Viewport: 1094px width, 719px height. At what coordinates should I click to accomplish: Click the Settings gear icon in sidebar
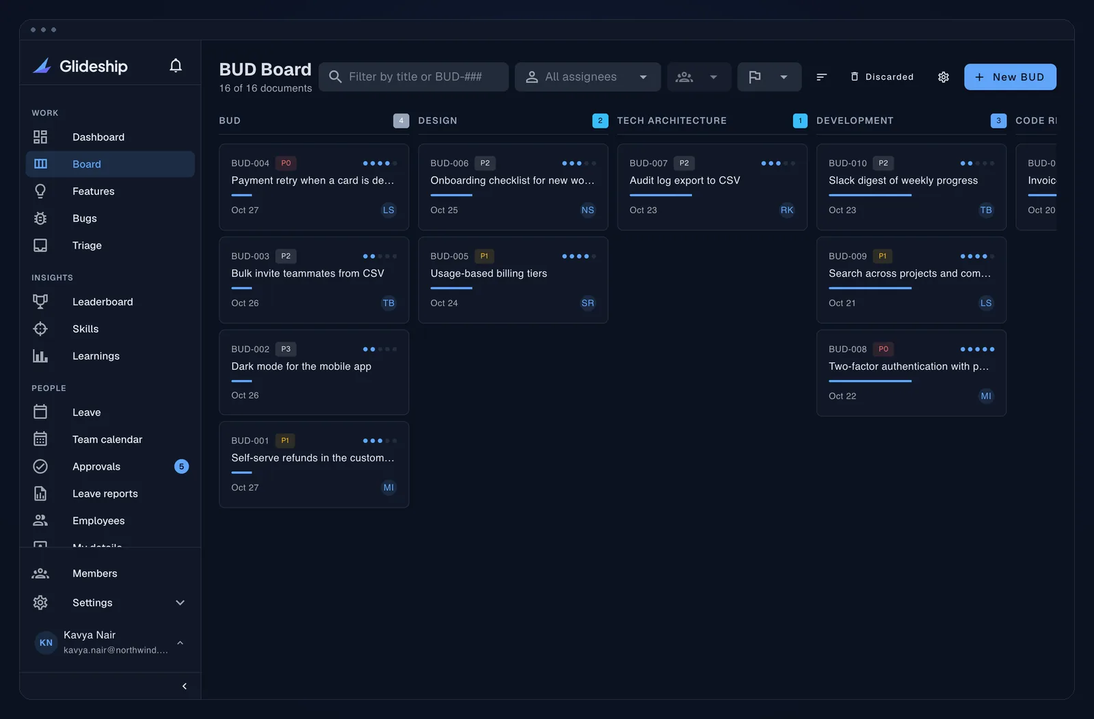[x=40, y=603]
